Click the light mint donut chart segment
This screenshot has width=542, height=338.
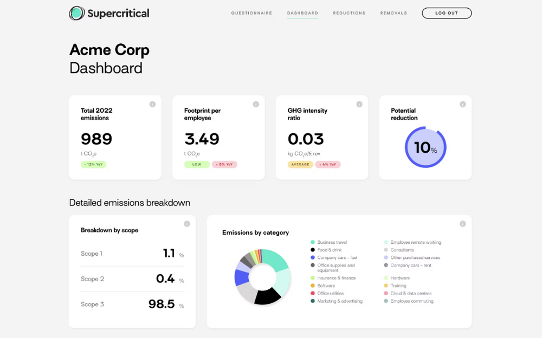[x=283, y=282]
